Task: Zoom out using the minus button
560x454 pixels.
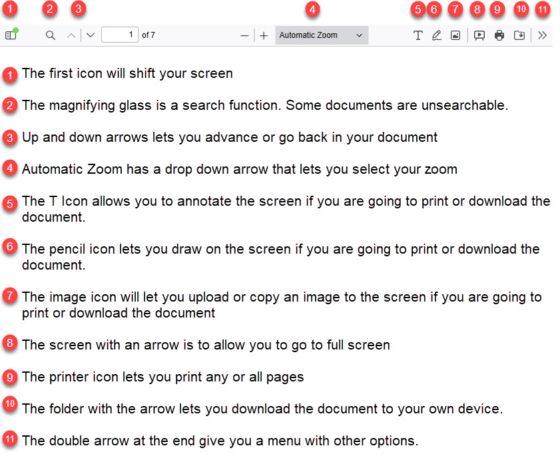Action: coord(245,36)
